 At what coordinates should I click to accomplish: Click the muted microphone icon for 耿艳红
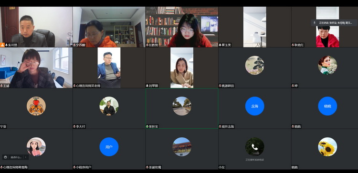point(293,45)
